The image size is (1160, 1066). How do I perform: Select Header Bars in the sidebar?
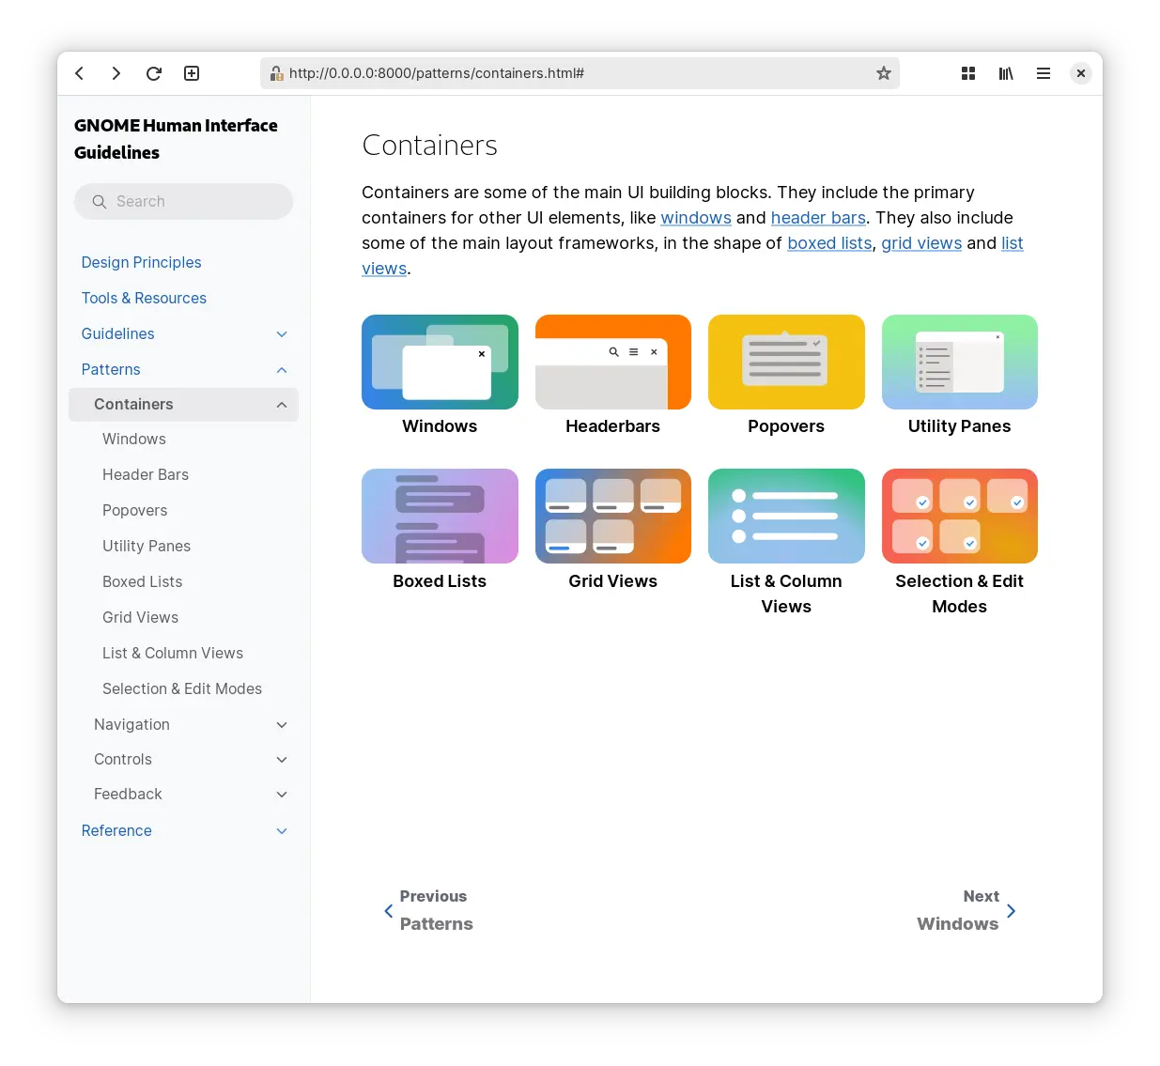pos(146,474)
